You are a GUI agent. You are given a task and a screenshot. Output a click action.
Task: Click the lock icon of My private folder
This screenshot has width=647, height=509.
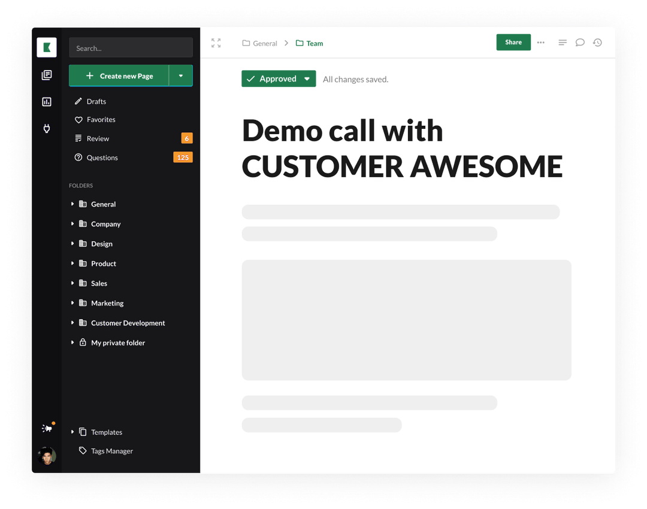point(83,342)
